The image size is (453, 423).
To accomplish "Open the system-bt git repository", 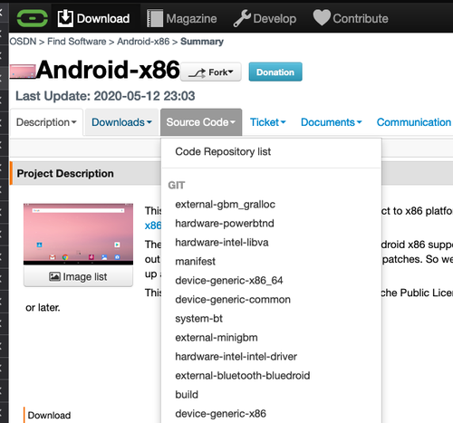I will coord(271,319).
